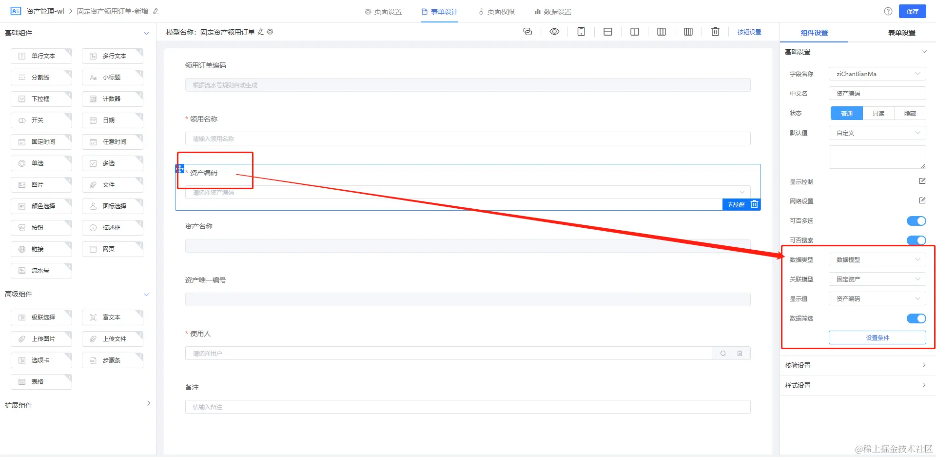The image size is (936, 457).
Task: Select single-row layout icon
Action: (x=608, y=32)
